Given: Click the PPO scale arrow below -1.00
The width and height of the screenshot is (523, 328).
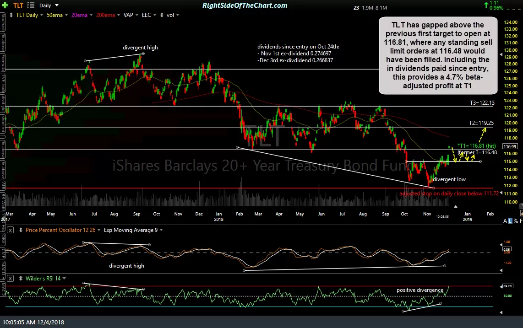Looking at the screenshot, I should (x=501, y=271).
